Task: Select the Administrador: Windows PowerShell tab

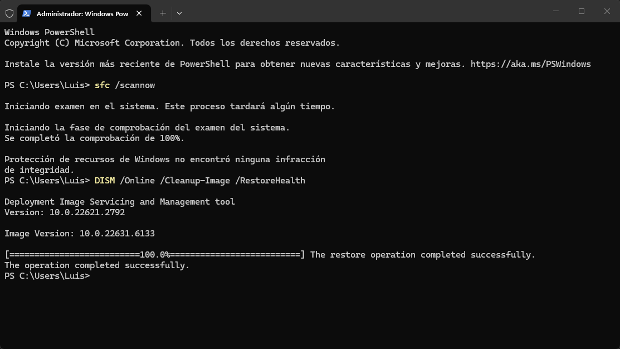Action: (x=82, y=13)
